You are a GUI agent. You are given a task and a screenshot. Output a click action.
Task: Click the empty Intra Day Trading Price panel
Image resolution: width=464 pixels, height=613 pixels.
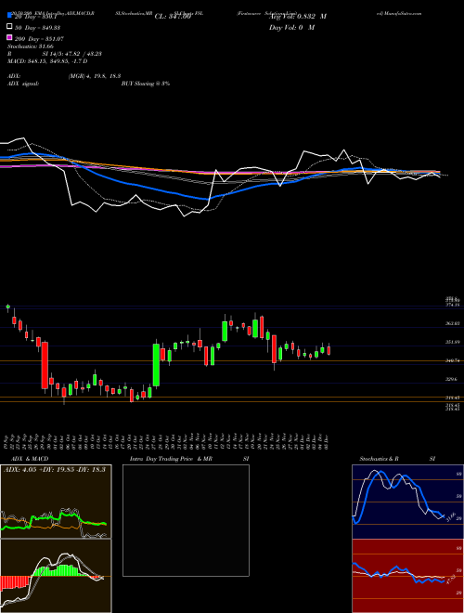(186, 520)
